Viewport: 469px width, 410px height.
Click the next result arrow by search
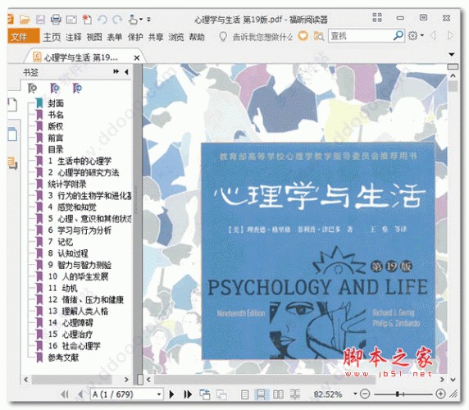[x=450, y=36]
